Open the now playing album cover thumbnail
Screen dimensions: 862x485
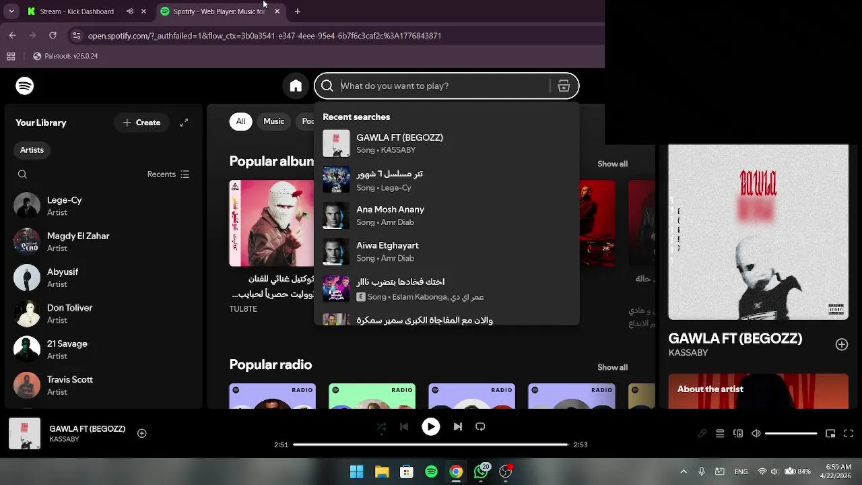click(24, 433)
